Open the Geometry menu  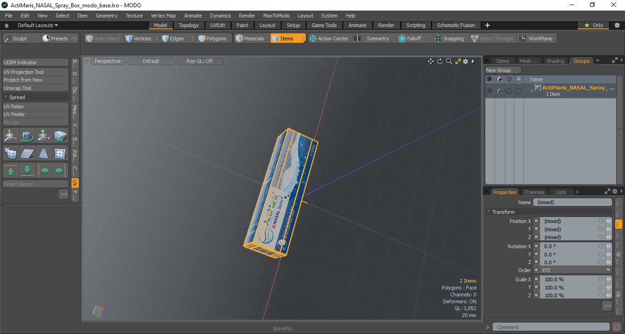point(106,16)
